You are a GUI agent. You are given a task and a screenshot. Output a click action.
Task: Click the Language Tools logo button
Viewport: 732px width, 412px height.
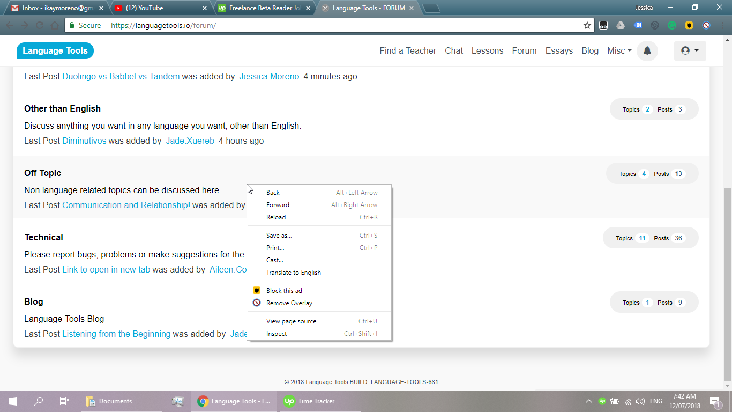[55, 50]
